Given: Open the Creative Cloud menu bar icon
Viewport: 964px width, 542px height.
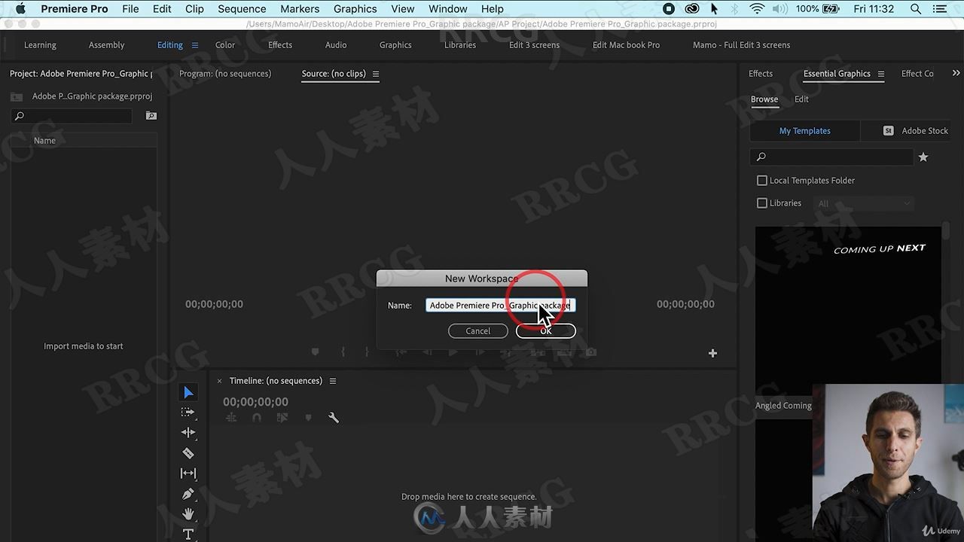Looking at the screenshot, I should coord(693,9).
